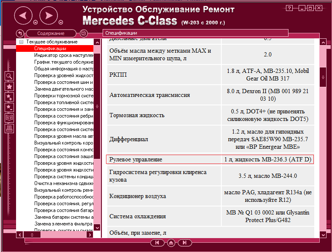The height and width of the screenshot is (252, 332).
Task: Click the expand icon next to Содержание
Action: [x=84, y=33]
